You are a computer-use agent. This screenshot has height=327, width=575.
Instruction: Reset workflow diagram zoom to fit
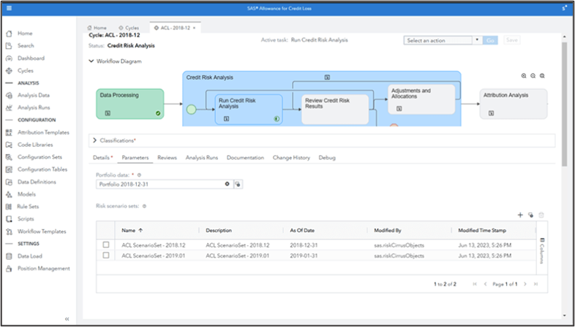pyautogui.click(x=542, y=76)
